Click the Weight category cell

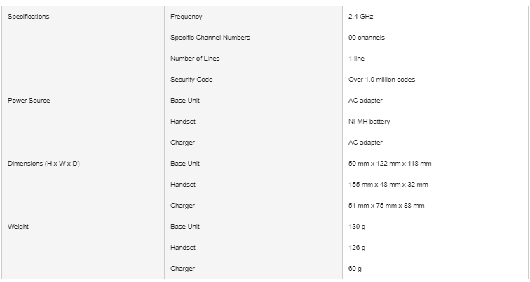click(x=18, y=227)
